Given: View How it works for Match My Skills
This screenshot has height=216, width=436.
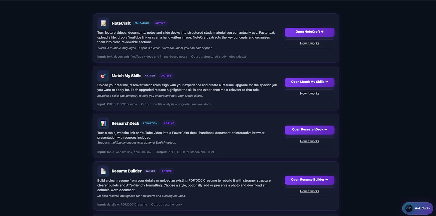Looking at the screenshot, I should [x=310, y=93].
